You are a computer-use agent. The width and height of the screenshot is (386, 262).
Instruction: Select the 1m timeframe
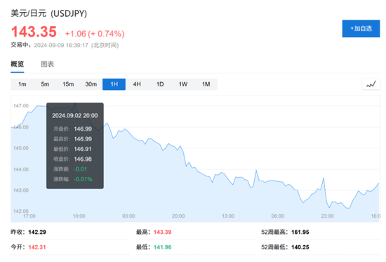(22, 84)
